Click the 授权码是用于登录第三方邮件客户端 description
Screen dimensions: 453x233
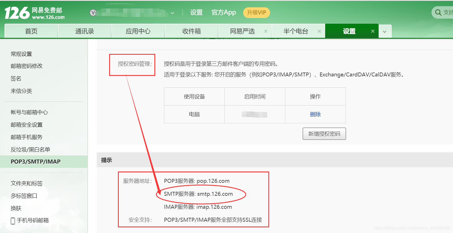point(221,64)
